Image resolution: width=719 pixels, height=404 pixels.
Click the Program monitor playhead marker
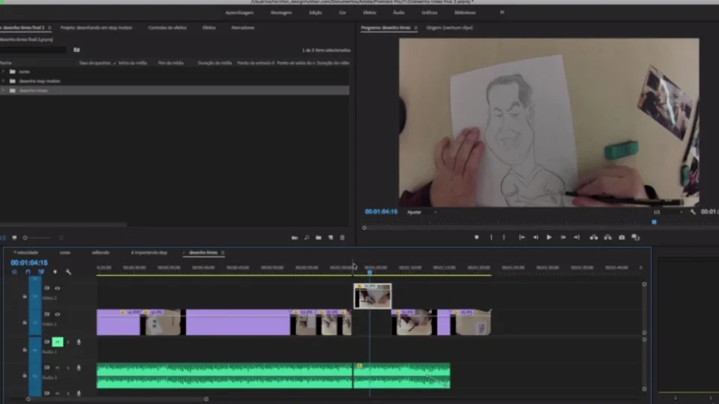655,222
